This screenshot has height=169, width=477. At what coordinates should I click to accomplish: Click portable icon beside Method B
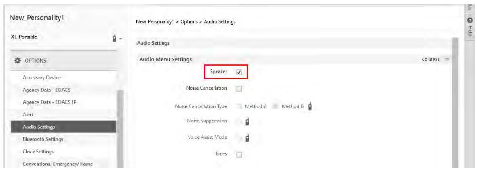310,106
